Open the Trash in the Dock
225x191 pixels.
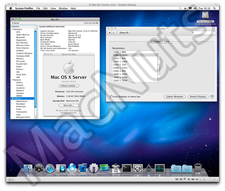[x=198, y=168]
